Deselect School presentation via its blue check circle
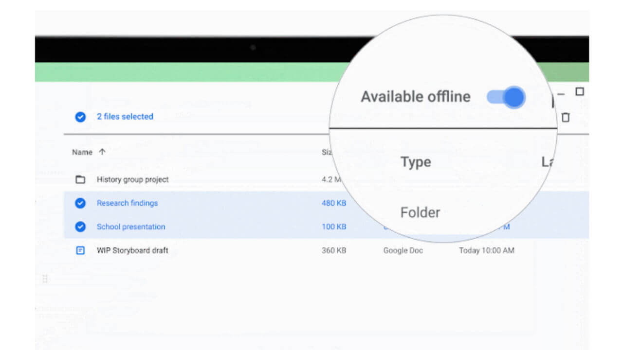The height and width of the screenshot is (350, 623). click(80, 227)
